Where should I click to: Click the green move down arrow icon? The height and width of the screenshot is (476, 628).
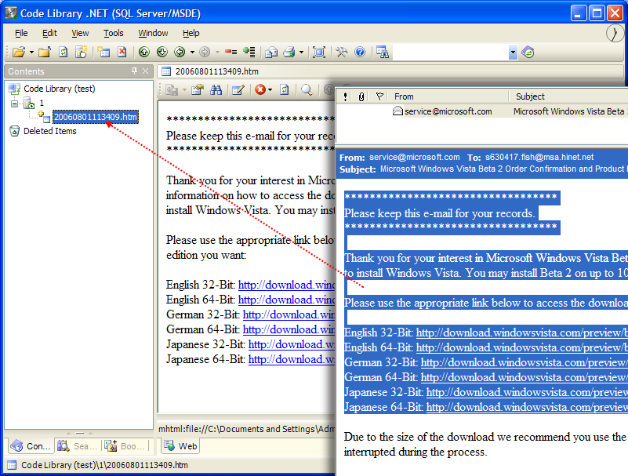(162, 52)
